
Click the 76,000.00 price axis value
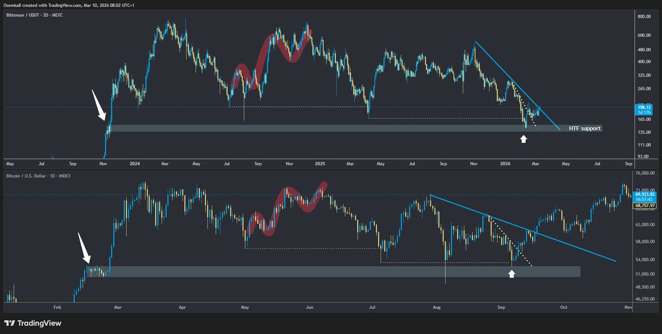(644, 173)
